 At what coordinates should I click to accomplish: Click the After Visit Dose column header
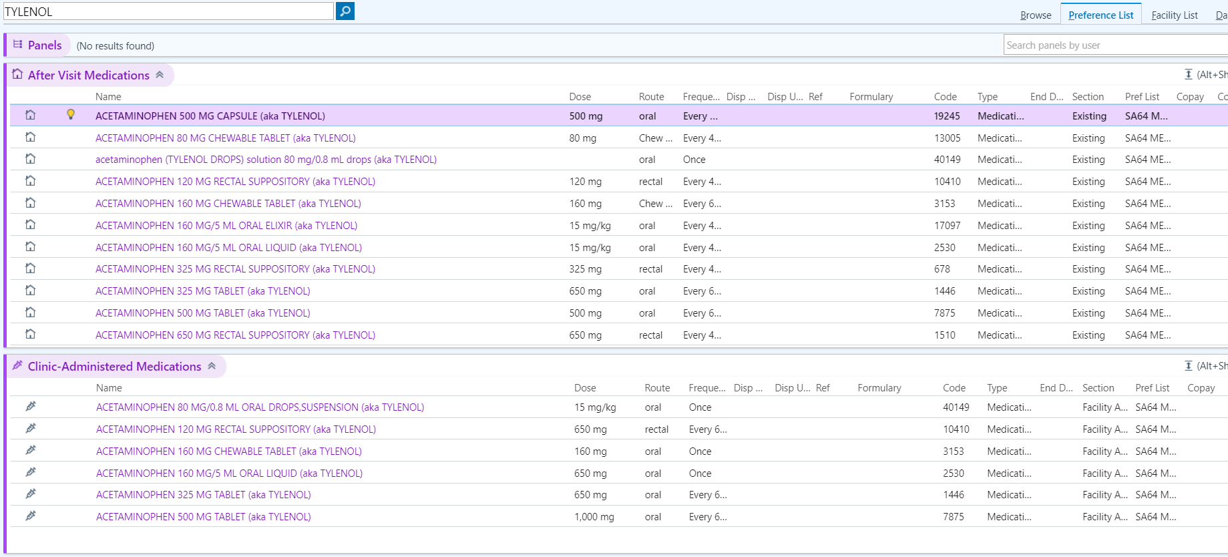tap(580, 97)
